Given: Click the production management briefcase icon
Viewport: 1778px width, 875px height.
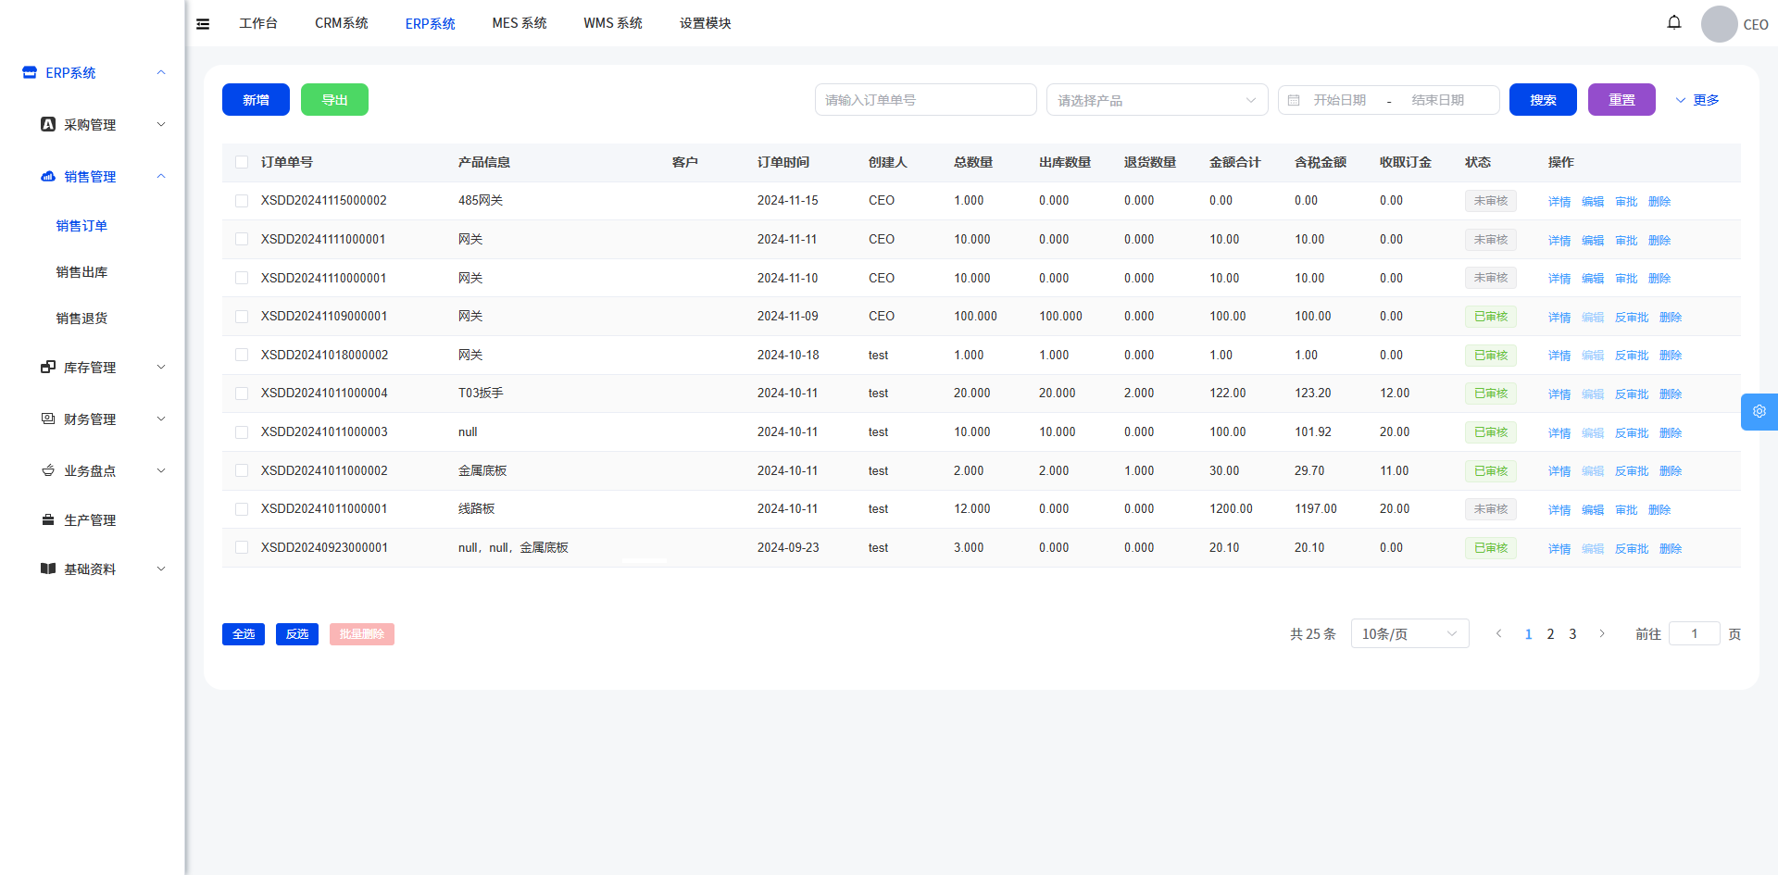Looking at the screenshot, I should 48,519.
